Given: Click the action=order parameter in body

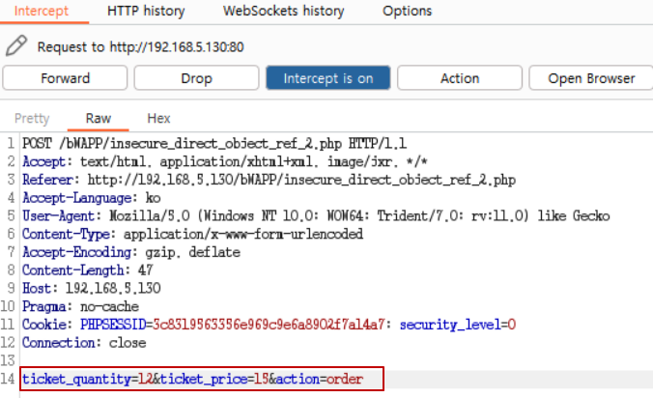Looking at the screenshot, I should tap(320, 379).
